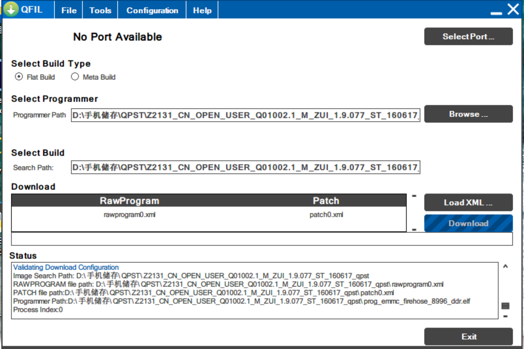Open the Tools menu
This screenshot has width=524, height=349.
[100, 10]
